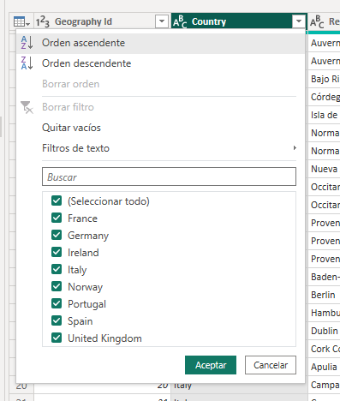Select Borrar orden menu entry
The width and height of the screenshot is (340, 401).
click(x=160, y=84)
